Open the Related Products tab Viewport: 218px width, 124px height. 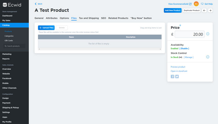pos(118,18)
